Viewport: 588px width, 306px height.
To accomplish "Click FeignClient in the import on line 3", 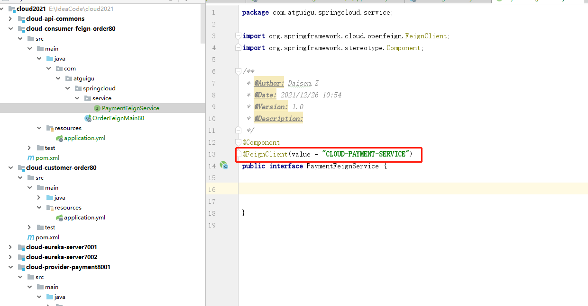I will pyautogui.click(x=426, y=36).
